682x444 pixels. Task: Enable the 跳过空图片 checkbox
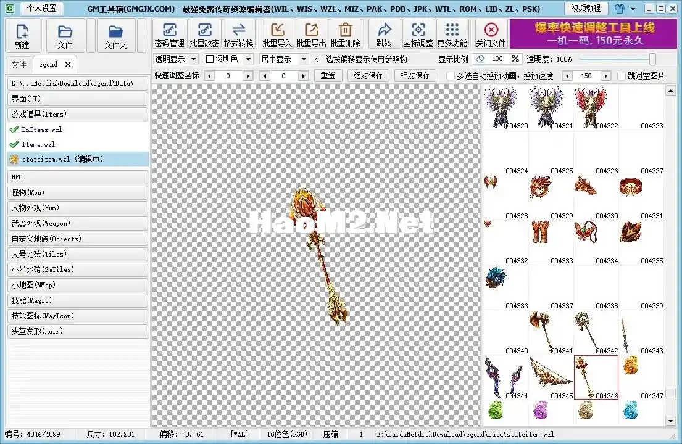(x=622, y=76)
